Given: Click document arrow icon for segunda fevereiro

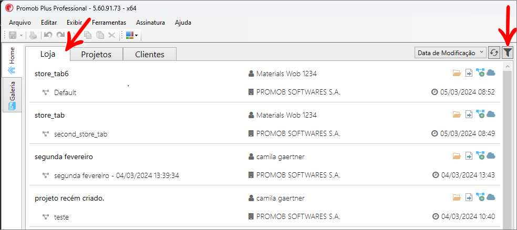Looking at the screenshot, I should click(469, 156).
